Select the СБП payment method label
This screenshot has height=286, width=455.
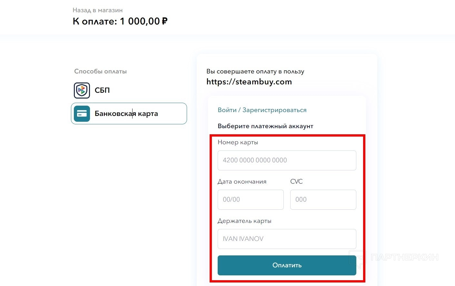[102, 91]
